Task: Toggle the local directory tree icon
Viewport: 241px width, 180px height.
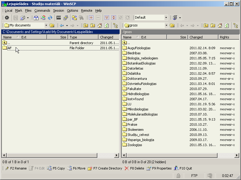Action: [115, 25]
